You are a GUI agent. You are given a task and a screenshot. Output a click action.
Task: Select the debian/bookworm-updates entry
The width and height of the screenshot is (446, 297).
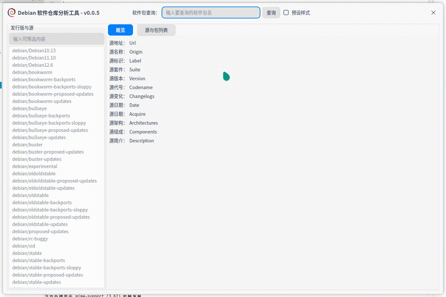tap(57, 101)
